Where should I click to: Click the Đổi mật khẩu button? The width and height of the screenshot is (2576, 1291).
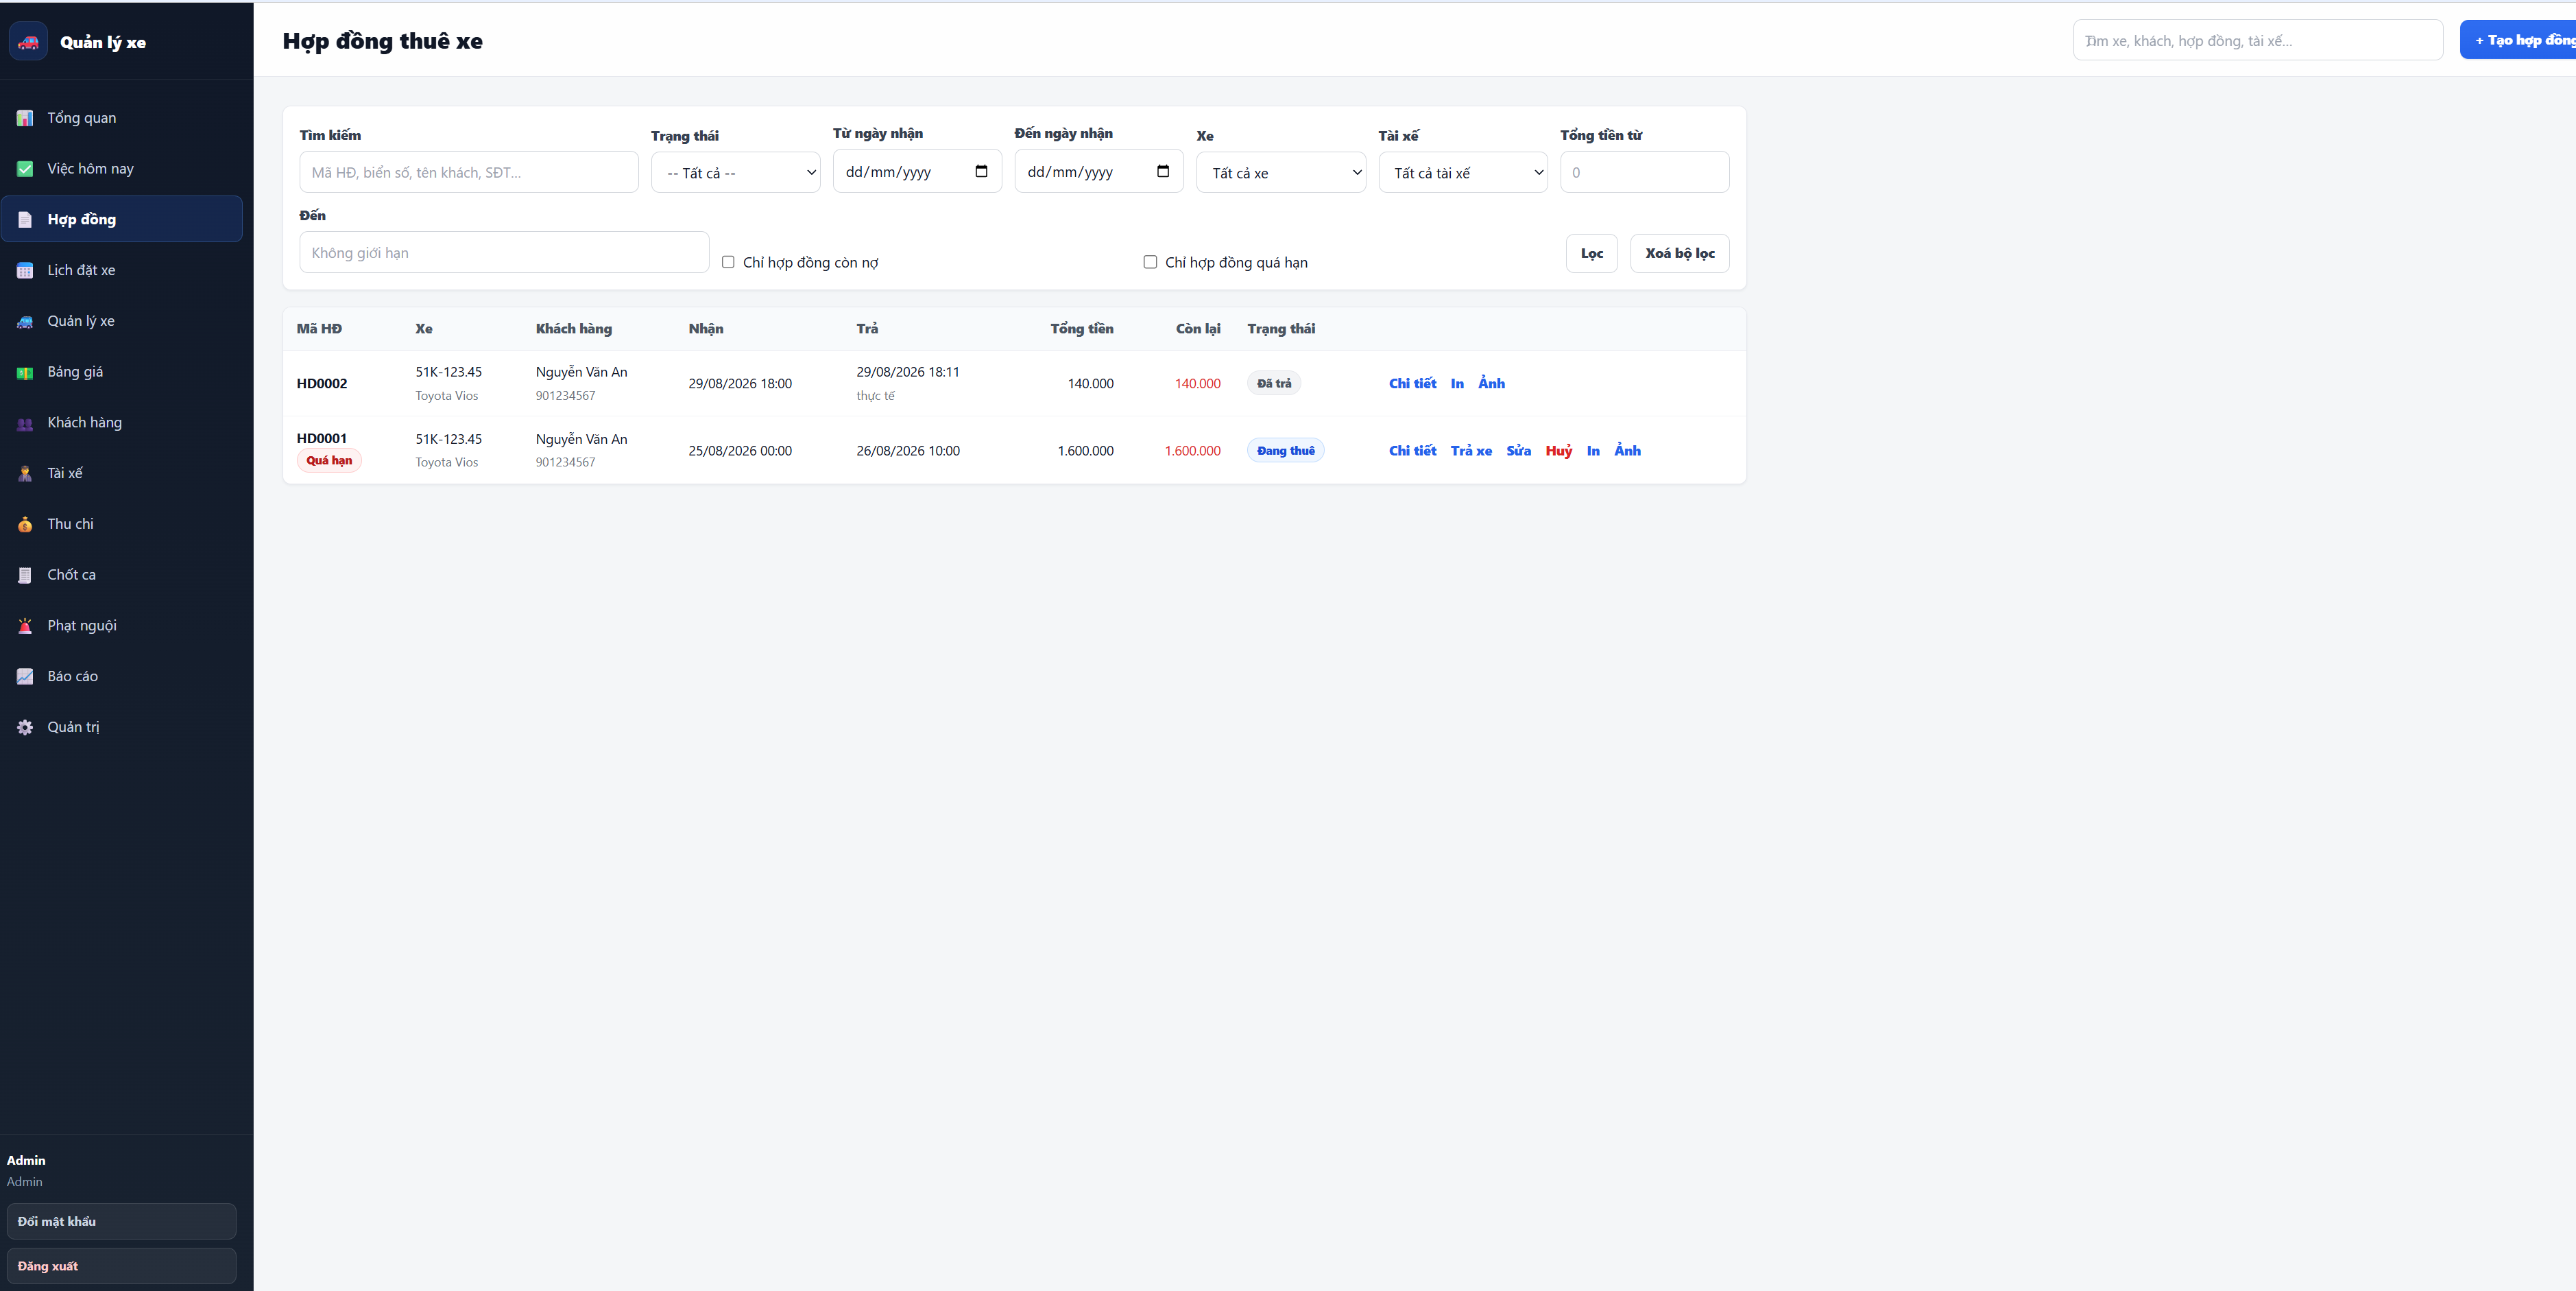pyautogui.click(x=121, y=1221)
